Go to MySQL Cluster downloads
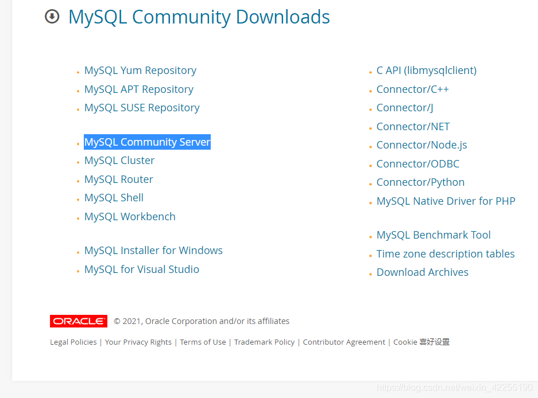 click(119, 161)
